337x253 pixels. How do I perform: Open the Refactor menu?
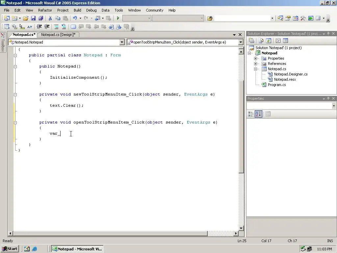click(45, 10)
